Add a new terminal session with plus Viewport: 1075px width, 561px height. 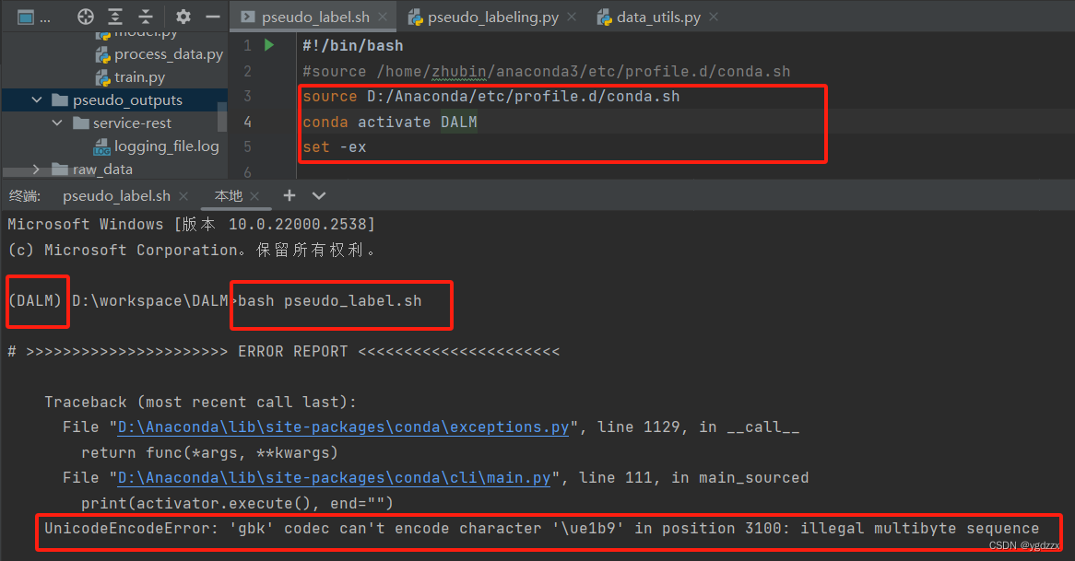click(289, 196)
